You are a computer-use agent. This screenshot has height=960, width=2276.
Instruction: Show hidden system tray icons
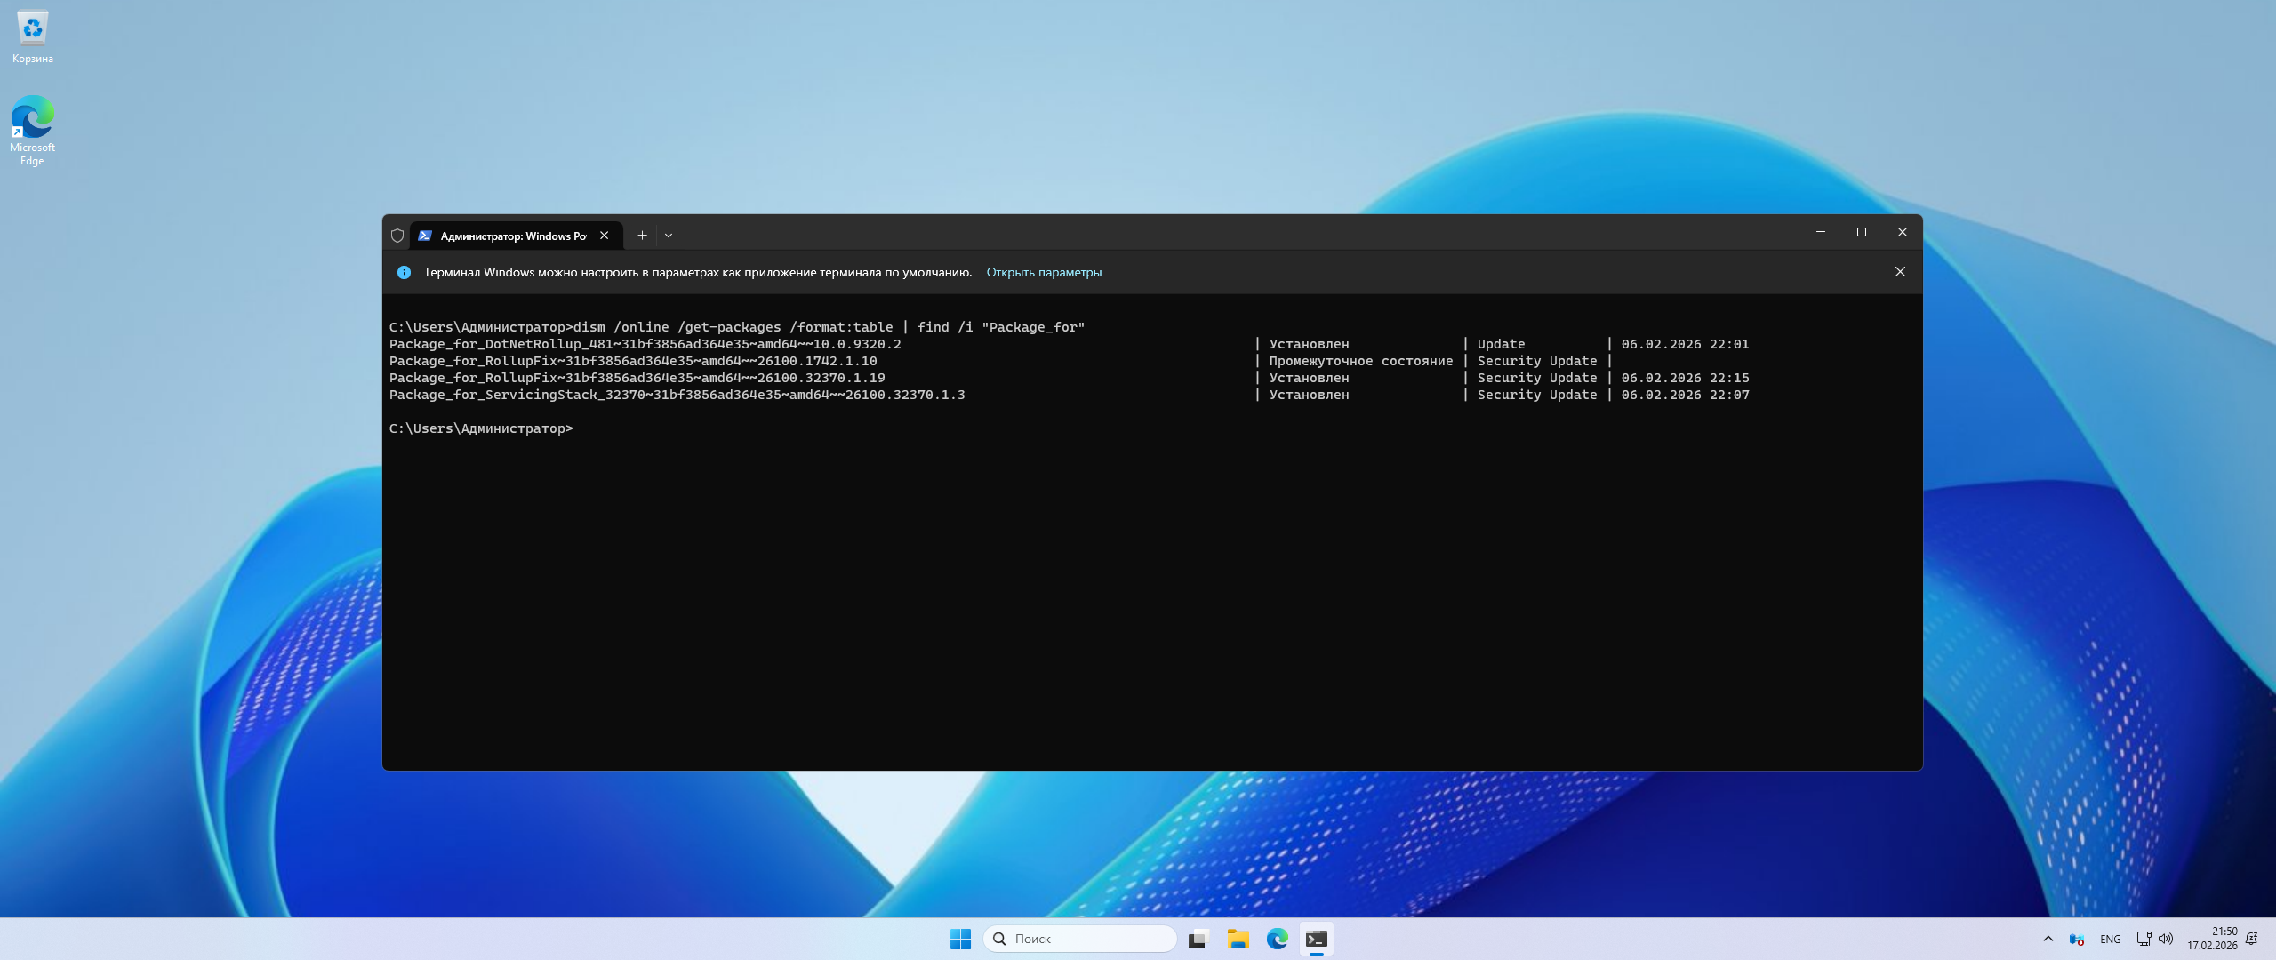click(x=2048, y=939)
